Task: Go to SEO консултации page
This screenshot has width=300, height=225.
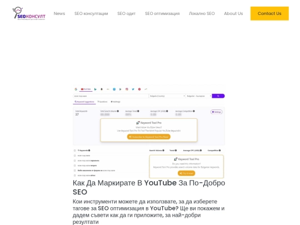Action: [x=91, y=13]
